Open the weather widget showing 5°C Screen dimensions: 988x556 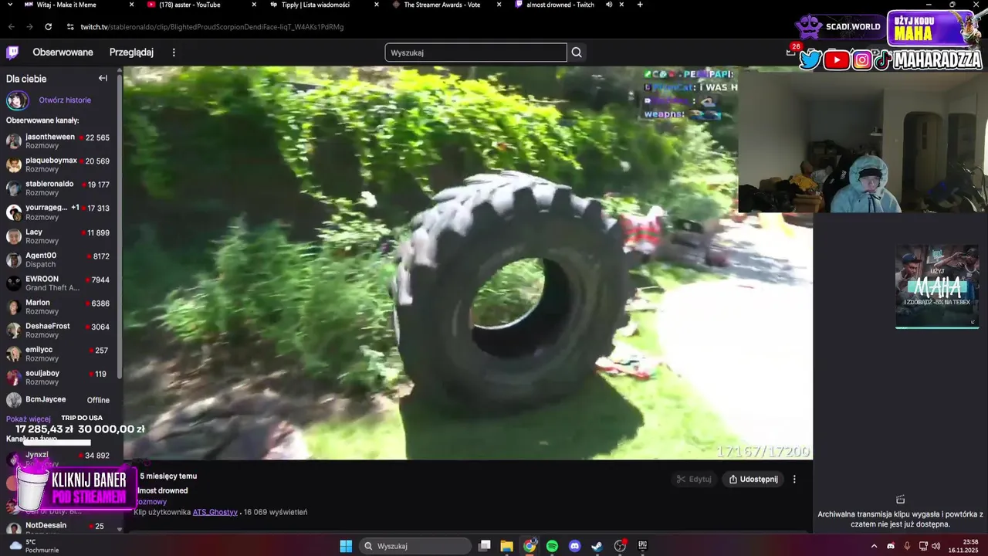point(32,546)
